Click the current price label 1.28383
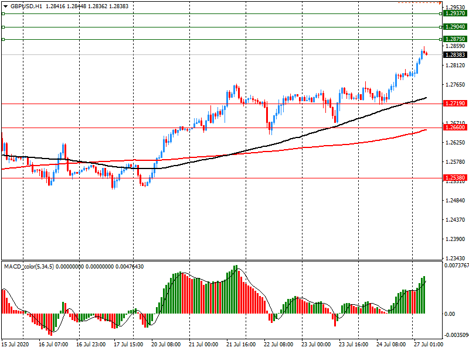The width and height of the screenshot is (469, 351). tap(456, 55)
